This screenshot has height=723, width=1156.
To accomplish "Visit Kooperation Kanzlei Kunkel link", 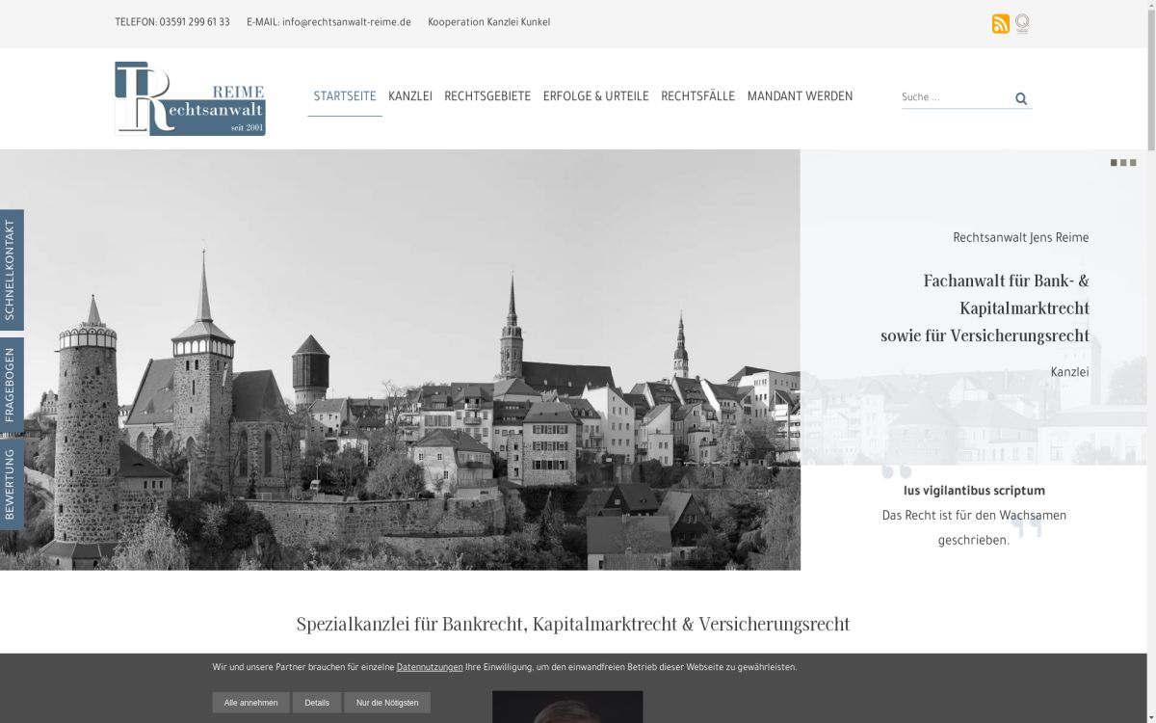I will [x=490, y=20].
